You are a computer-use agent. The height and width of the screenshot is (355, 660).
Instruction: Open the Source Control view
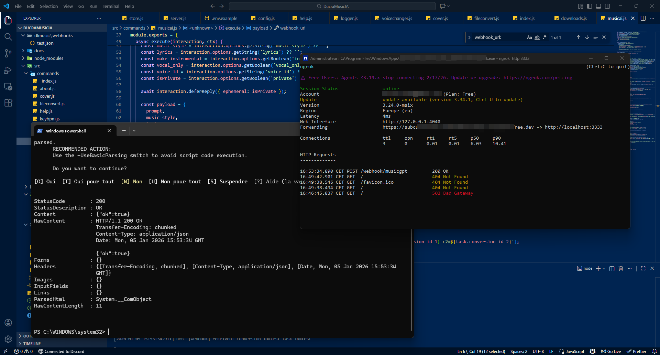tap(8, 53)
